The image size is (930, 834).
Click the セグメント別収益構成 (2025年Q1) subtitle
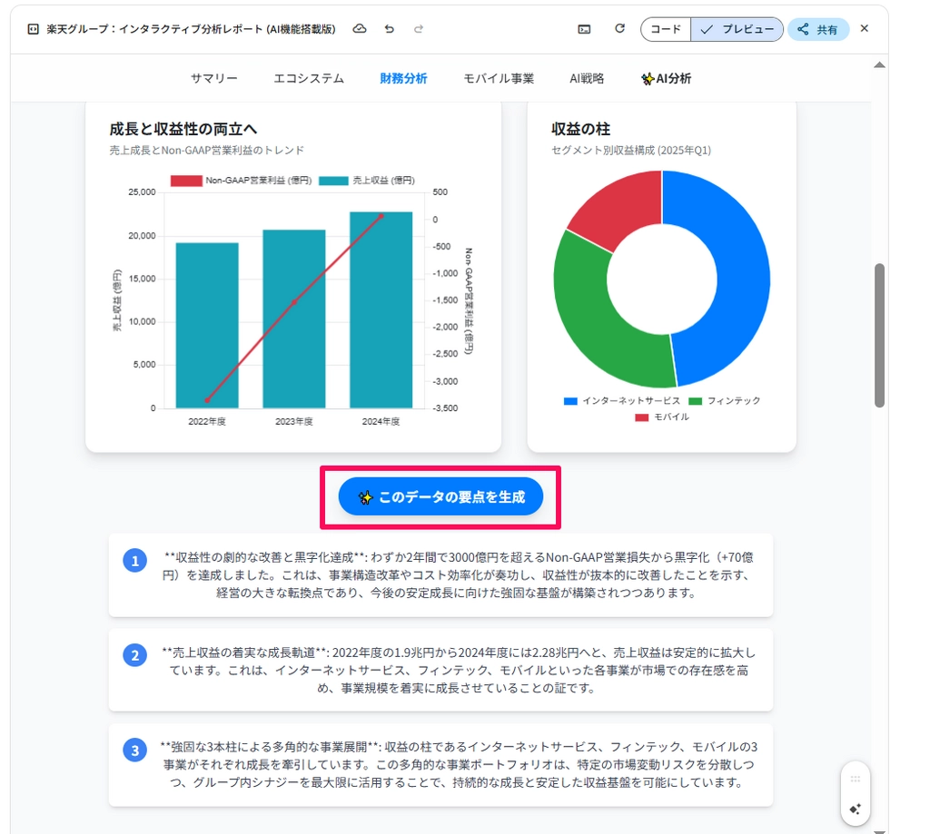click(x=631, y=150)
